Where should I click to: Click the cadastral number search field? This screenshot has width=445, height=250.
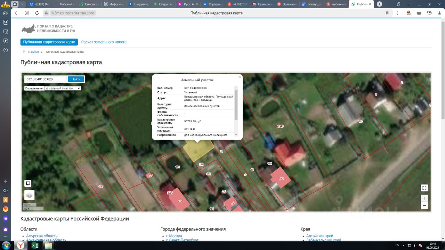tap(46, 79)
